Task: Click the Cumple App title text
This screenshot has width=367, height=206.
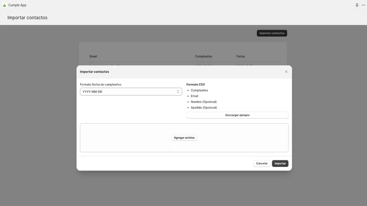Action: (x=17, y=5)
